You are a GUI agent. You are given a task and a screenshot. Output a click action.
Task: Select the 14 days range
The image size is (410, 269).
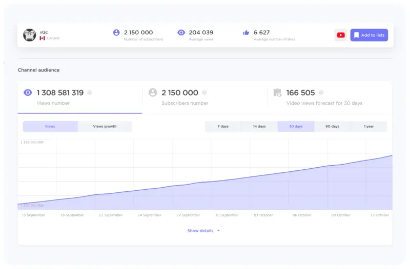pyautogui.click(x=259, y=126)
